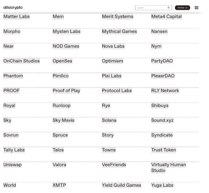
Task: Select the RLY Network link
Action: 165,91
